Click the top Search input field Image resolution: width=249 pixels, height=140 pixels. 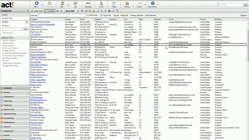pos(231,5)
